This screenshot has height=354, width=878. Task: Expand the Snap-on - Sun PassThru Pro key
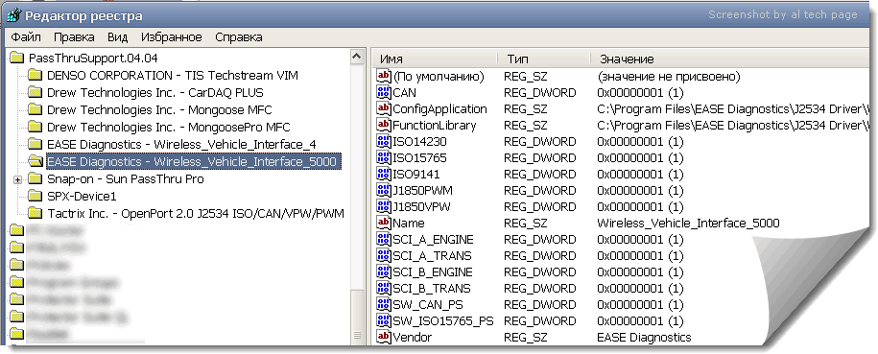[x=18, y=179]
